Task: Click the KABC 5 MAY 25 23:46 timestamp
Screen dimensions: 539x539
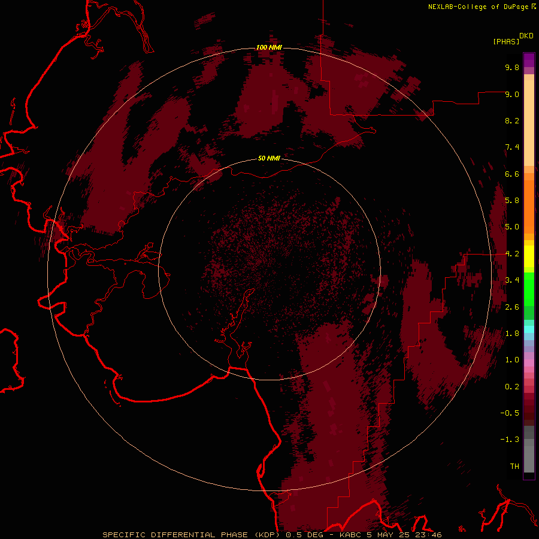Action: point(390,535)
